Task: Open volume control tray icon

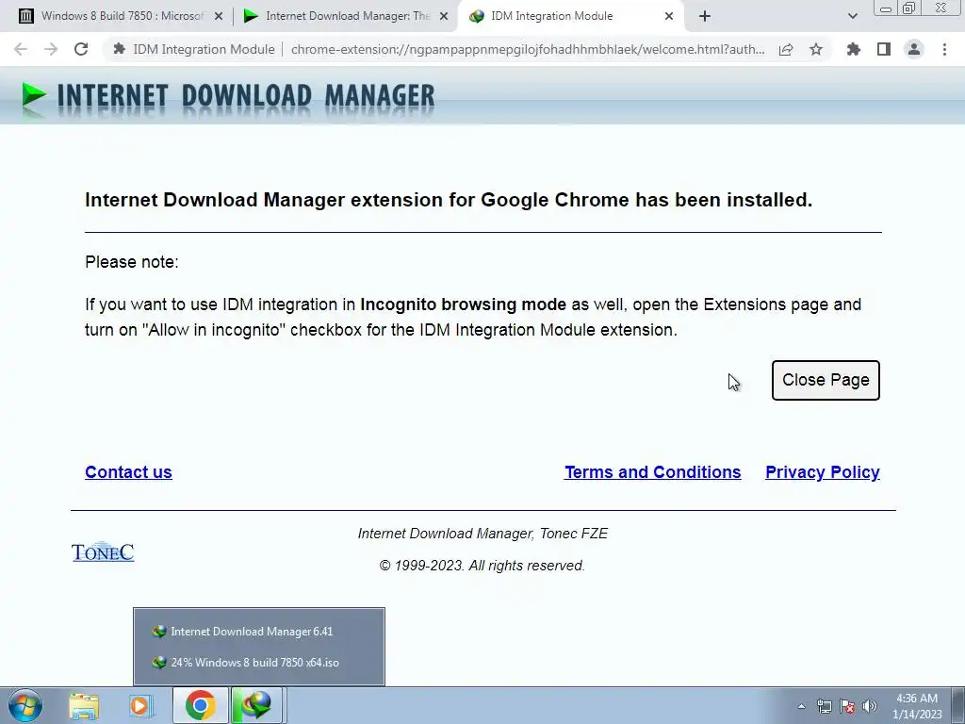Action: [870, 706]
